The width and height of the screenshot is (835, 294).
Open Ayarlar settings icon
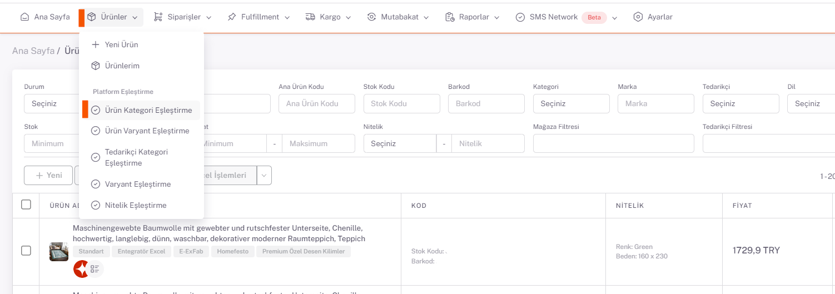coord(638,17)
